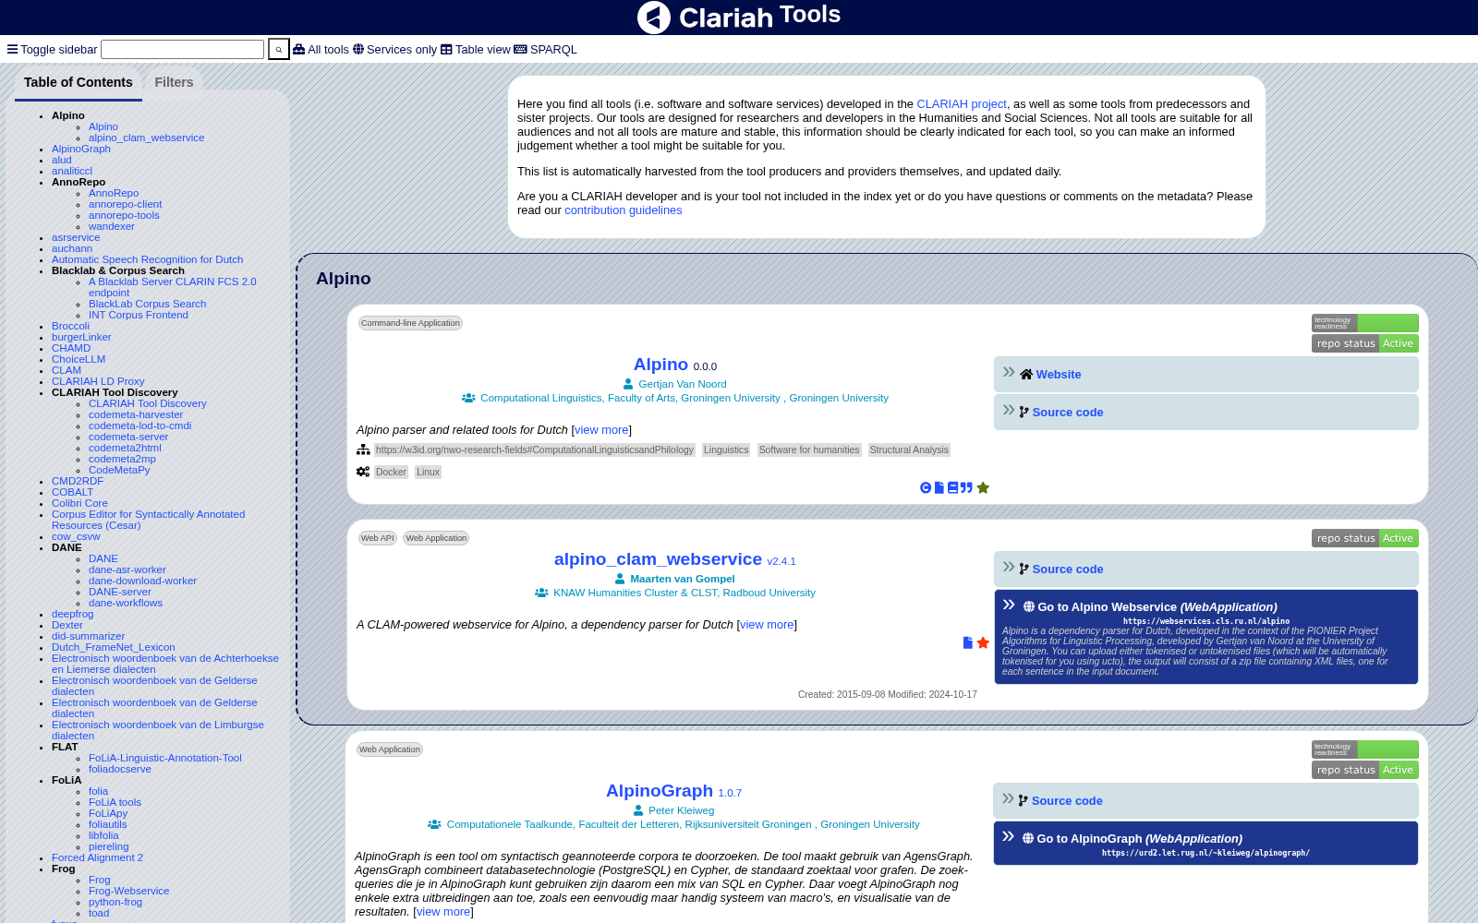Viewport: 1478px width, 923px height.
Task: Click the person icon beside Maarten van Gompel
Action: pos(620,579)
